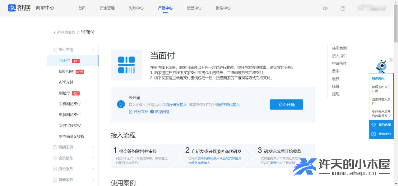Click the 其他服务 sidebar section icon
398x186 pixels.
(x=55, y=180)
